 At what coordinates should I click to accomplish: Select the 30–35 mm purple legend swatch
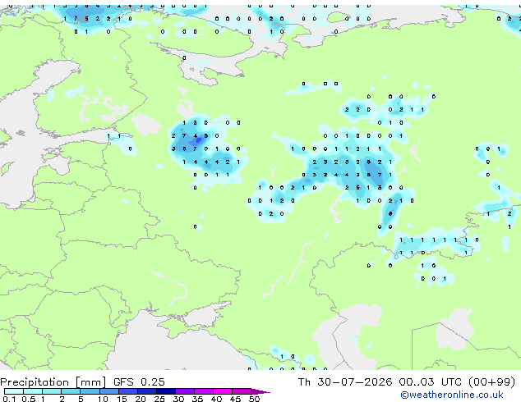[185, 391]
